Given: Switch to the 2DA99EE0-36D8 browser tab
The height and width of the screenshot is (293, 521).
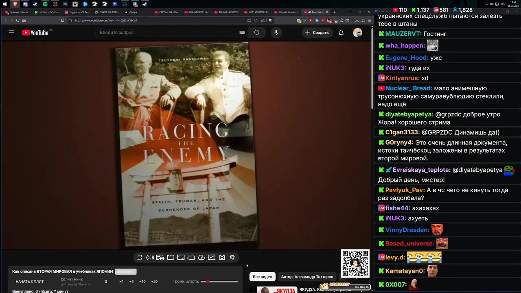Looking at the screenshot, I should (x=107, y=12).
